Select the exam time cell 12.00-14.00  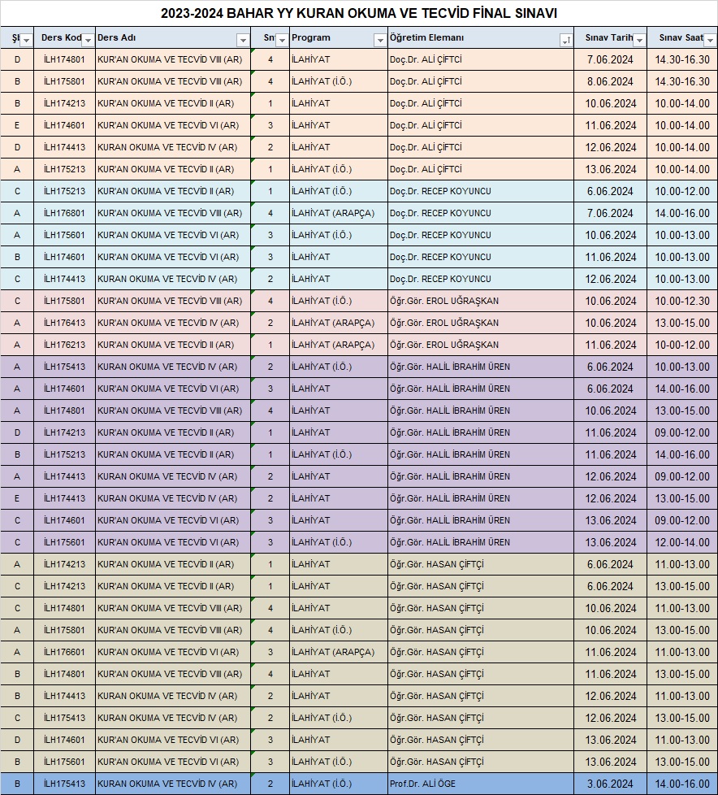tap(682, 542)
